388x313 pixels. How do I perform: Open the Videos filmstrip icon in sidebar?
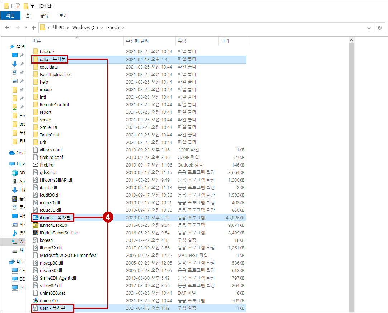[15, 199]
